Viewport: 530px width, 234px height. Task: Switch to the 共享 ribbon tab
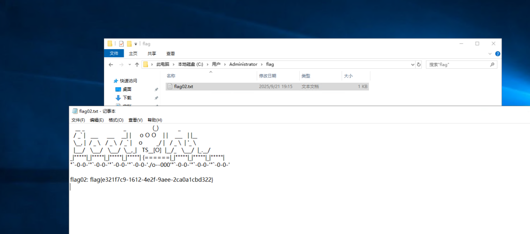tap(152, 53)
